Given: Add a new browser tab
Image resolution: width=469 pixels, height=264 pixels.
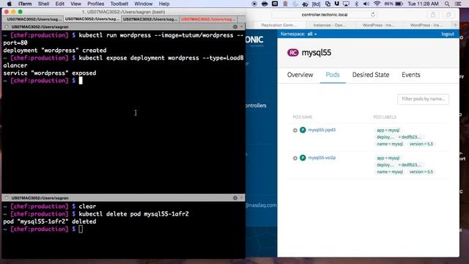Looking at the screenshot, I should pyautogui.click(x=456, y=25).
